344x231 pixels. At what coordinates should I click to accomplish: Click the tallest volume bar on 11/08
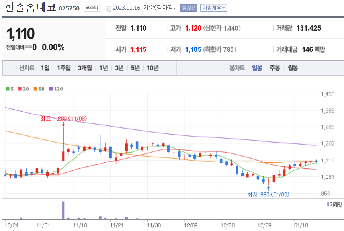(x=63, y=210)
